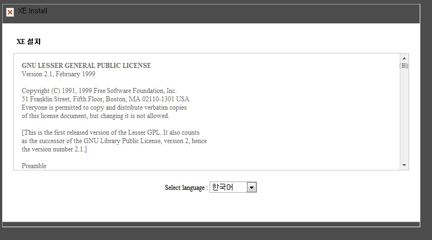
Task: Click the "as the successor of the GNU Library" line
Action: [x=114, y=141]
